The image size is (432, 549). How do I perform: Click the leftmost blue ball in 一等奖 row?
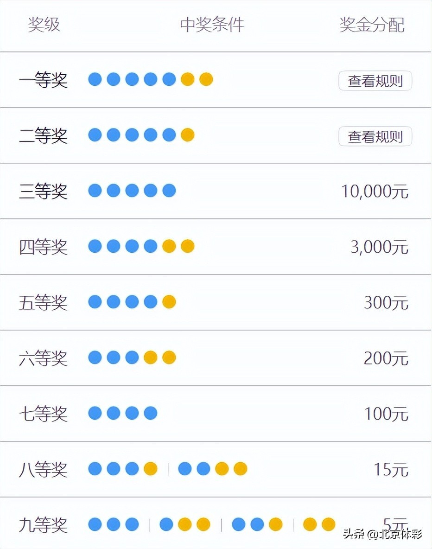(95, 79)
